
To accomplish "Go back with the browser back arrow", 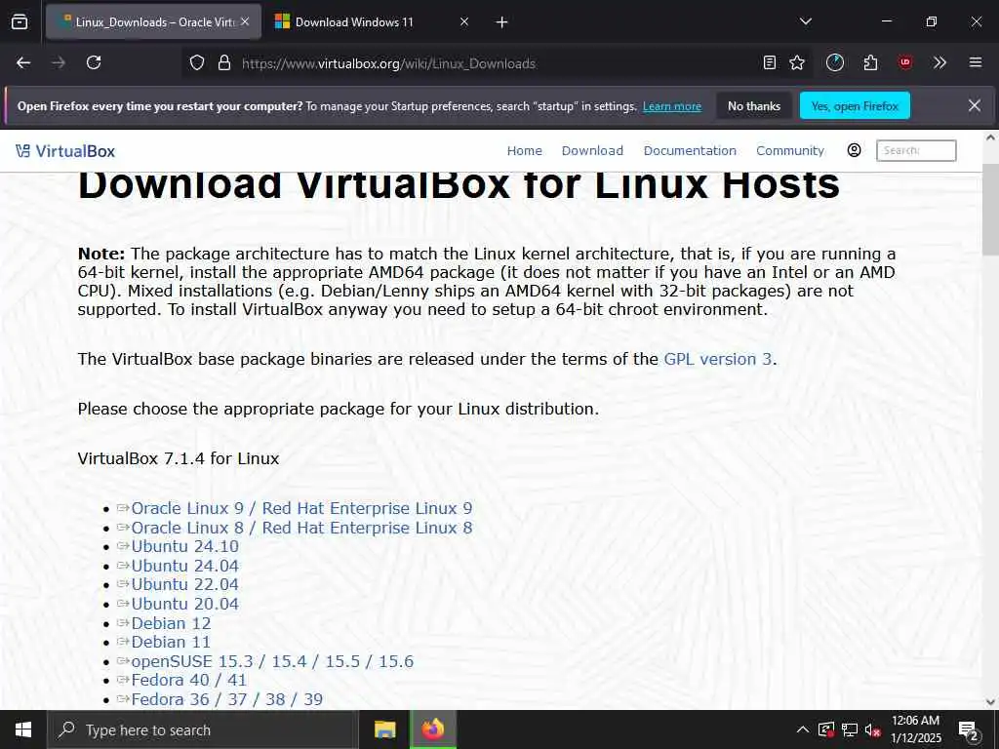I will pos(23,62).
